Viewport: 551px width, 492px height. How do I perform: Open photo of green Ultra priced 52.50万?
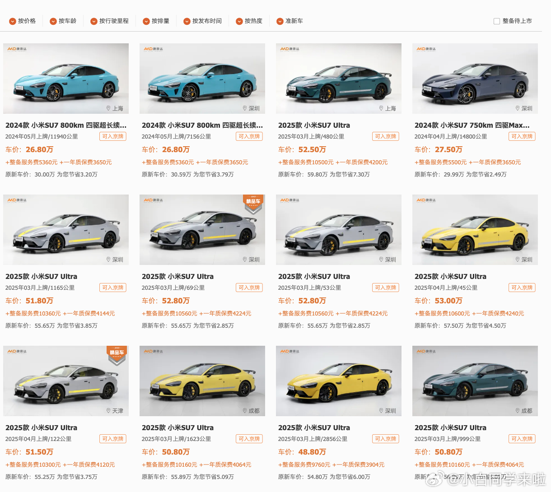tap(339, 79)
